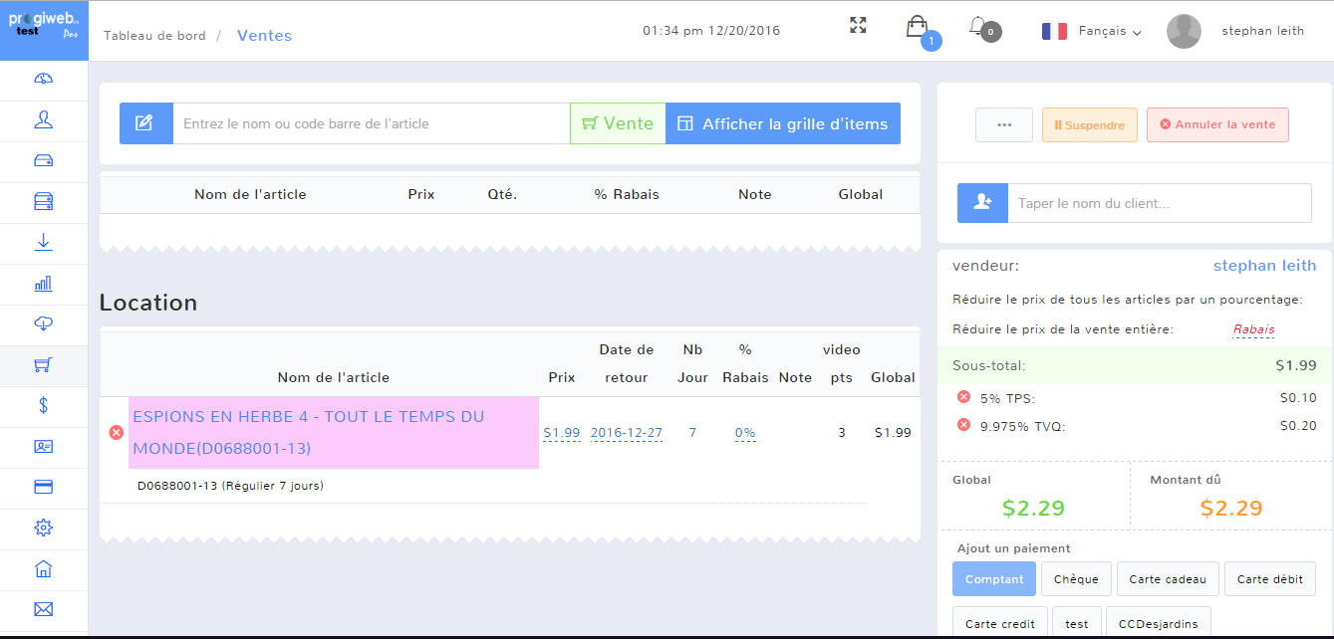Image resolution: width=1334 pixels, height=639 pixels.
Task: Remove the ESPIONS EN HERBE 4 rental line
Action: (x=117, y=432)
